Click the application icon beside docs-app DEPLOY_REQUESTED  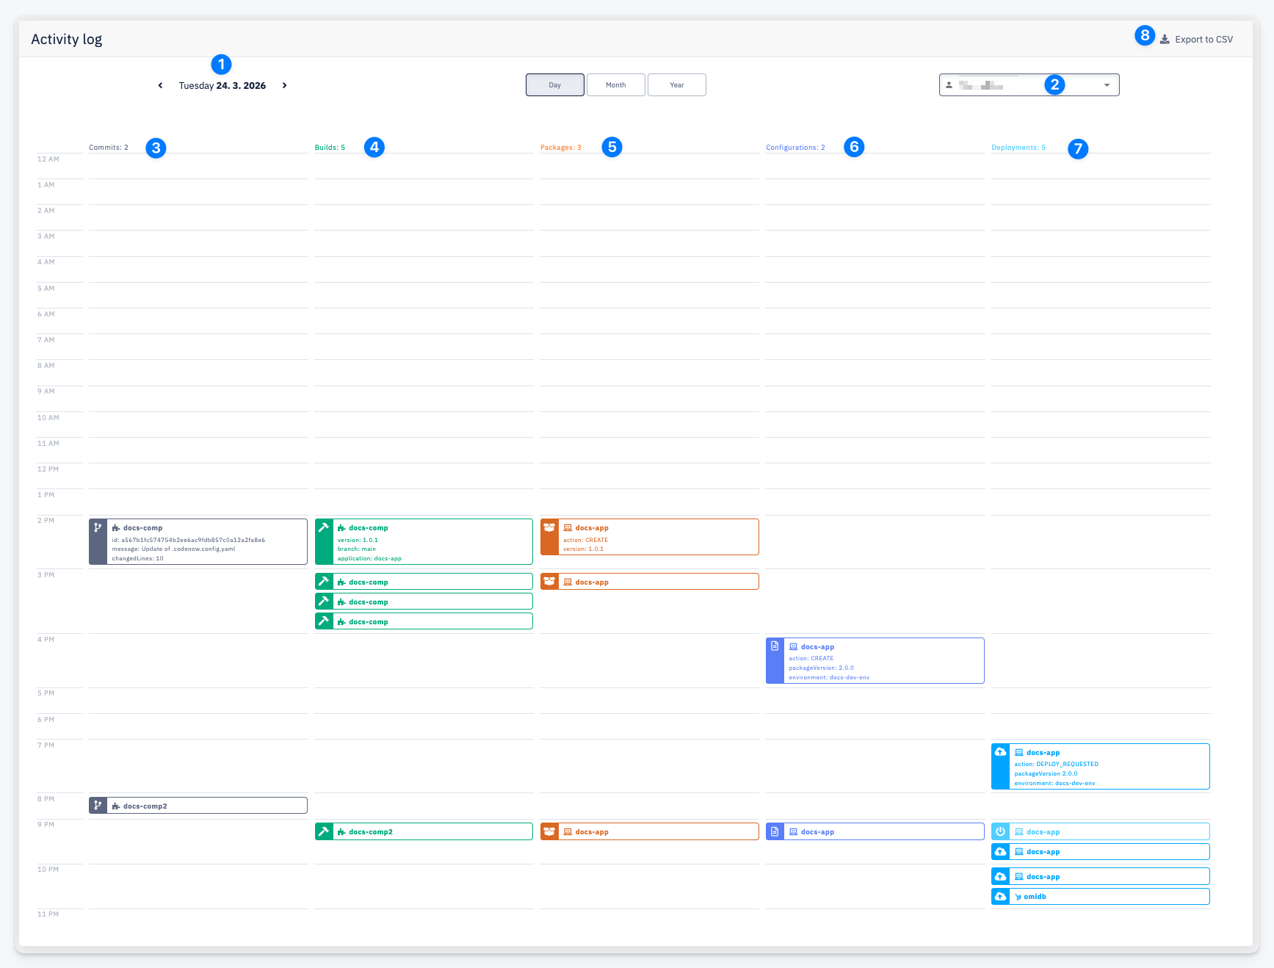1019,753
